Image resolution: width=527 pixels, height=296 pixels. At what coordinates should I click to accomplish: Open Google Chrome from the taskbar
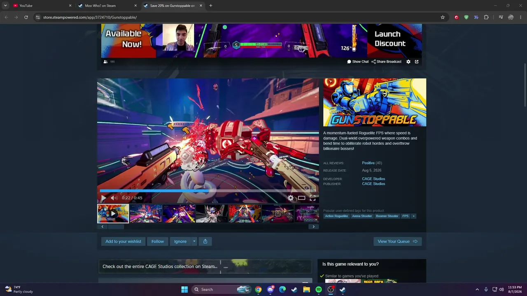pyautogui.click(x=258, y=289)
